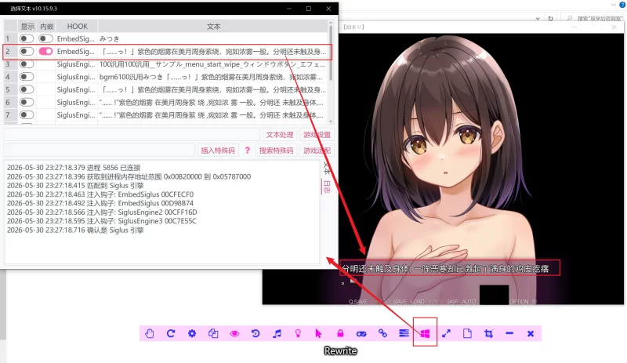Screen dimensions: 627x363
Task: Click the hook table vertical scrollbar
Action: point(331,52)
